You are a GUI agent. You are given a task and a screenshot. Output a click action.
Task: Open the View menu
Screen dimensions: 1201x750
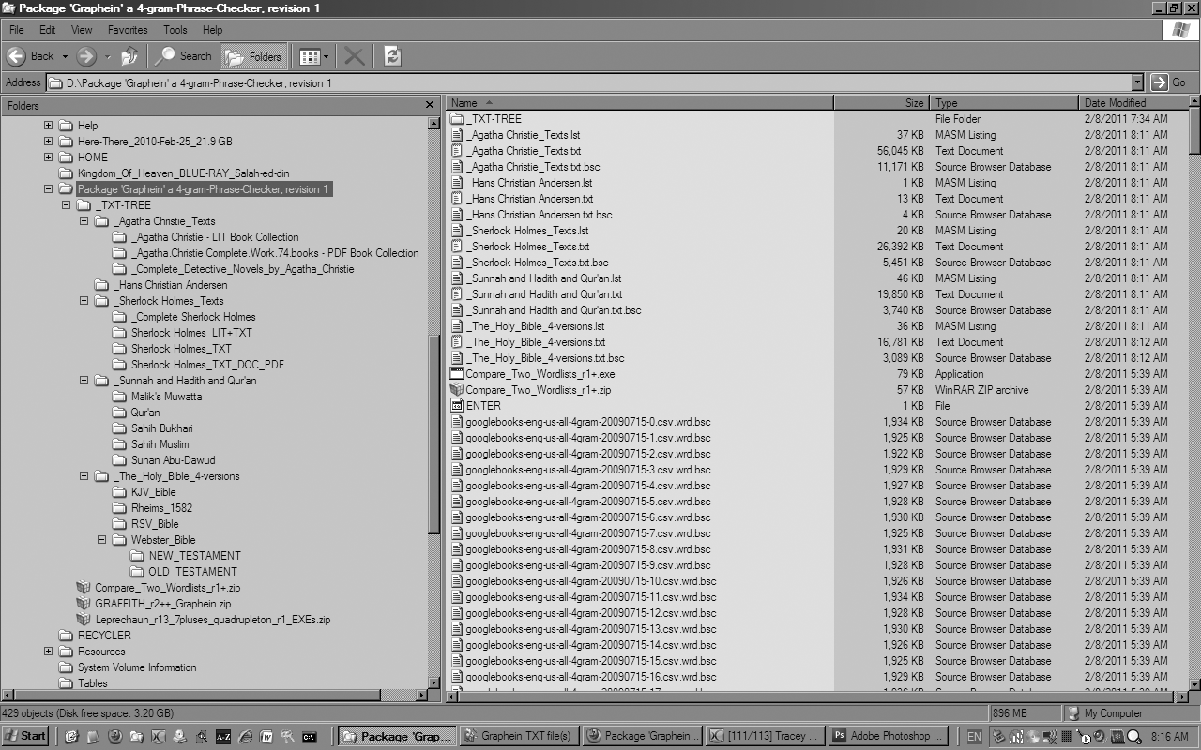point(82,30)
